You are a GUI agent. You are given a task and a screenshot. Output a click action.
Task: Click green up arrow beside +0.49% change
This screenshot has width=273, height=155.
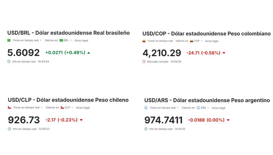89,53
